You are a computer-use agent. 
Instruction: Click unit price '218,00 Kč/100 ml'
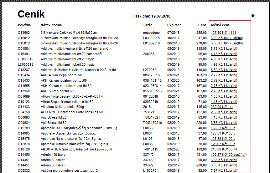pos(224,150)
